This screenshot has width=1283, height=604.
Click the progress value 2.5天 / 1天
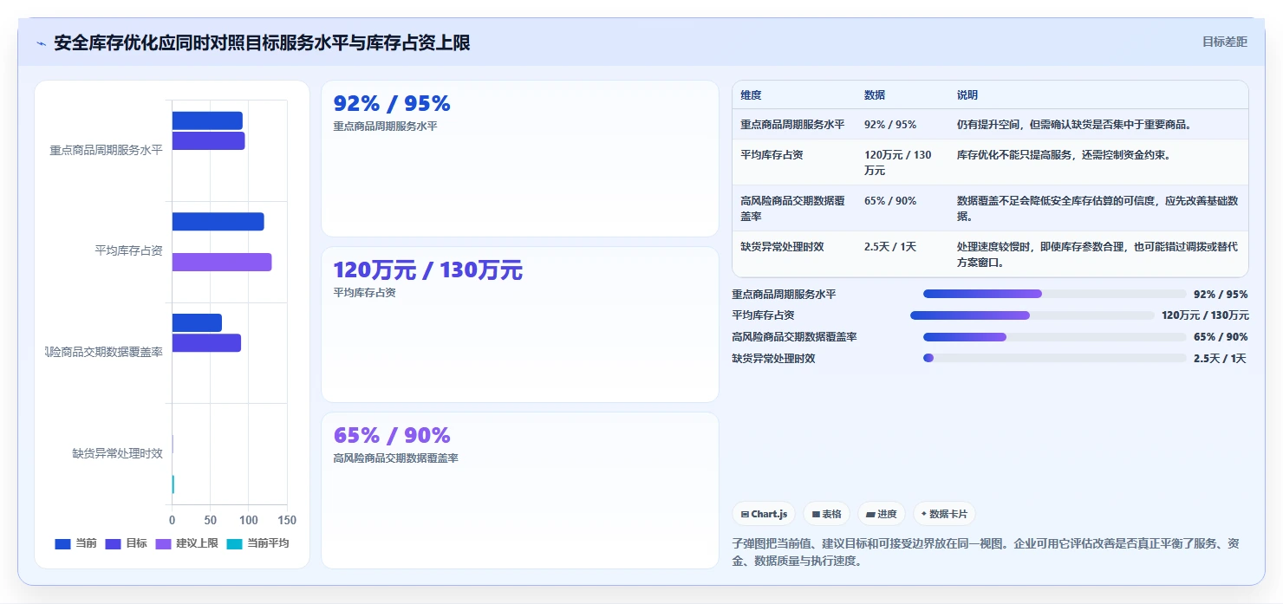tap(1220, 359)
